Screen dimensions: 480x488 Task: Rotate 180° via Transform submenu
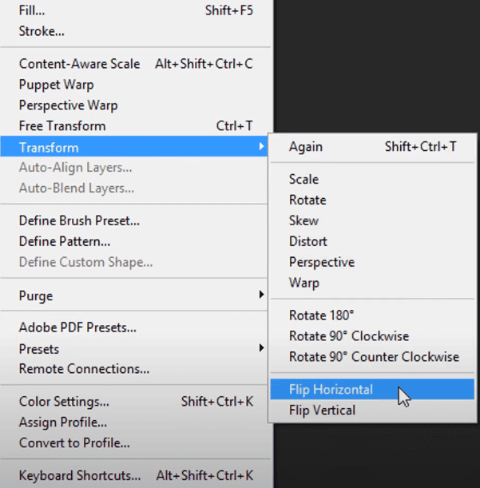[321, 315]
